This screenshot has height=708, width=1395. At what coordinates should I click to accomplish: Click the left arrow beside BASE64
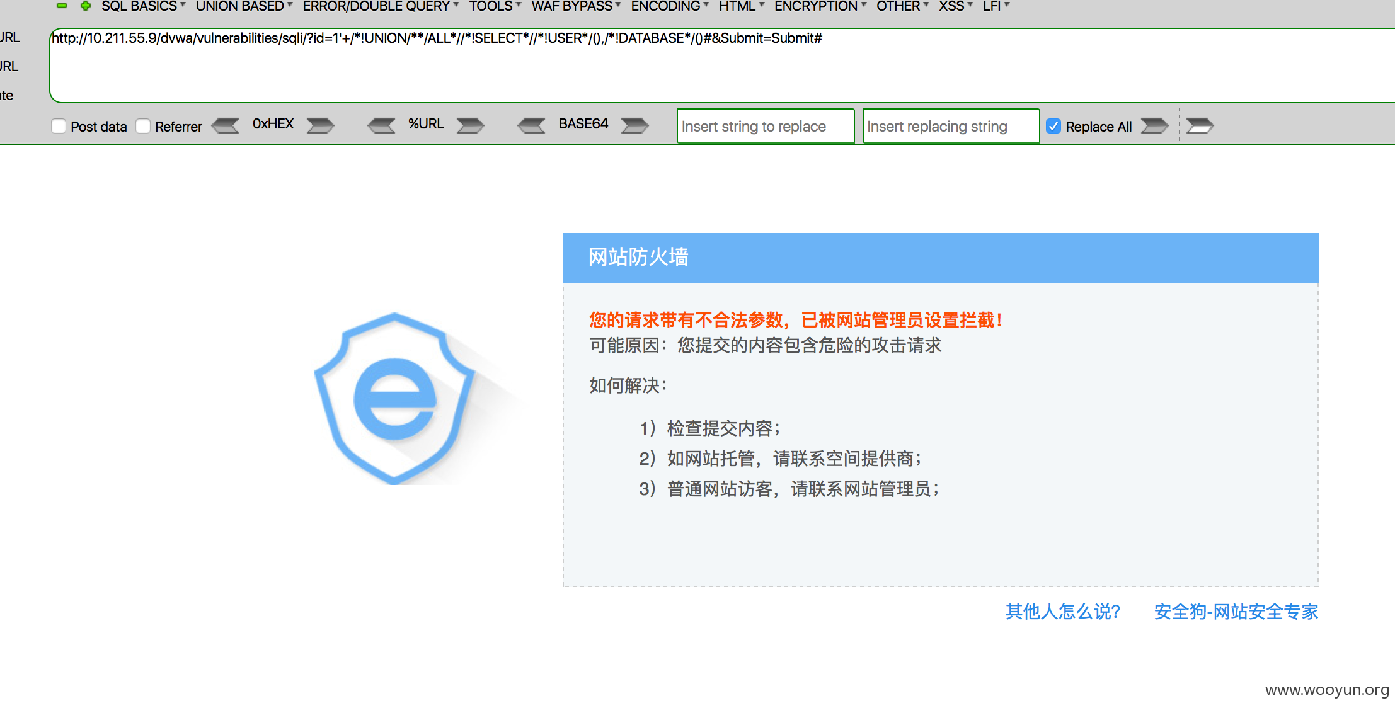tap(531, 125)
